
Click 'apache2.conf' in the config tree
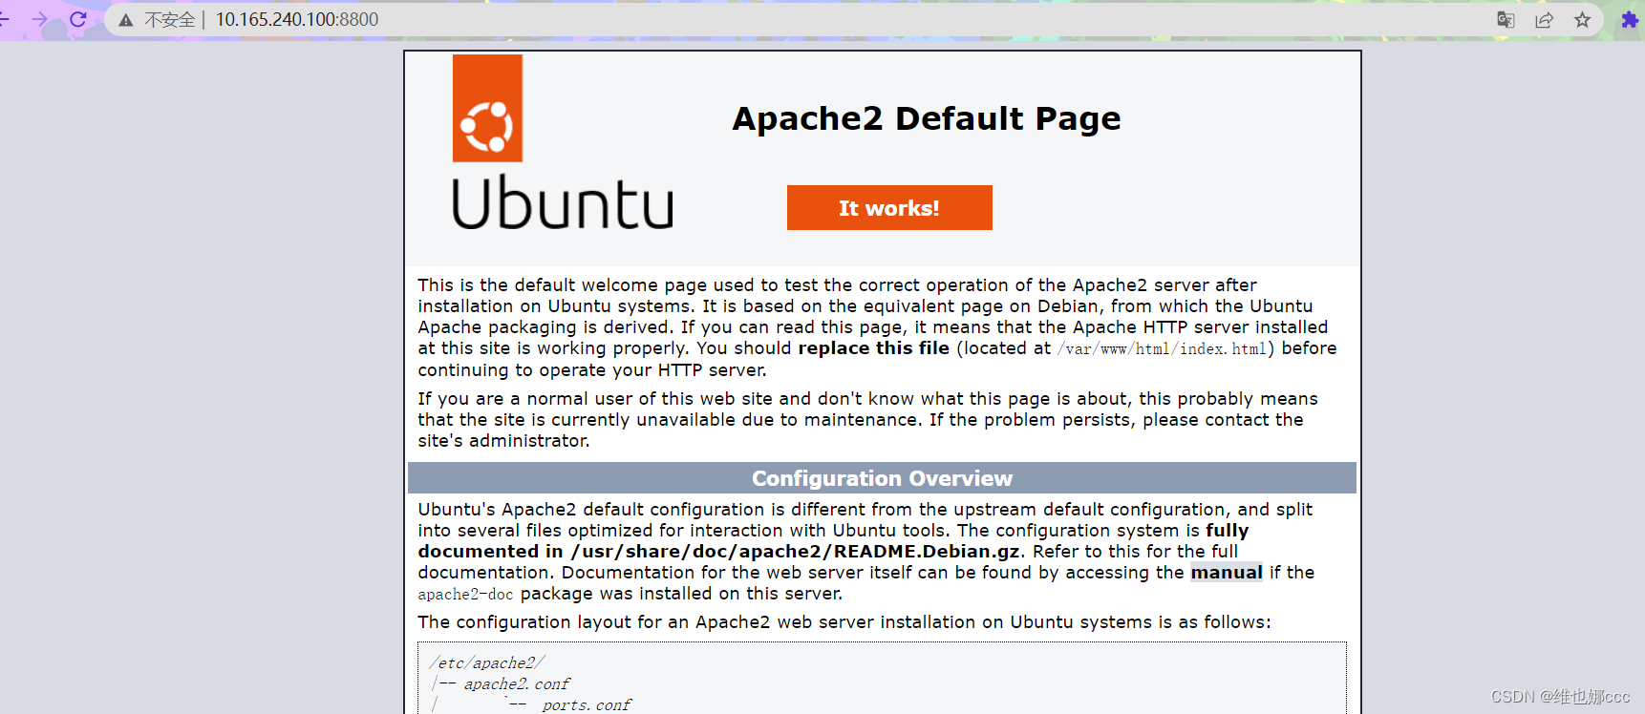pyautogui.click(x=517, y=683)
